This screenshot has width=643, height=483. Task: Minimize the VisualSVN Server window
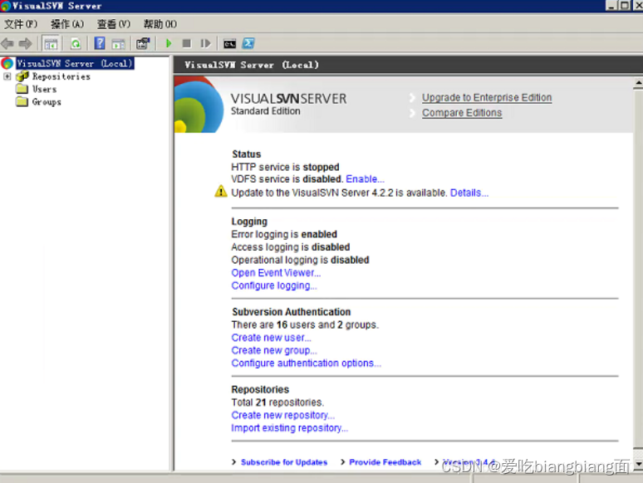pyautogui.click(x=611, y=5)
